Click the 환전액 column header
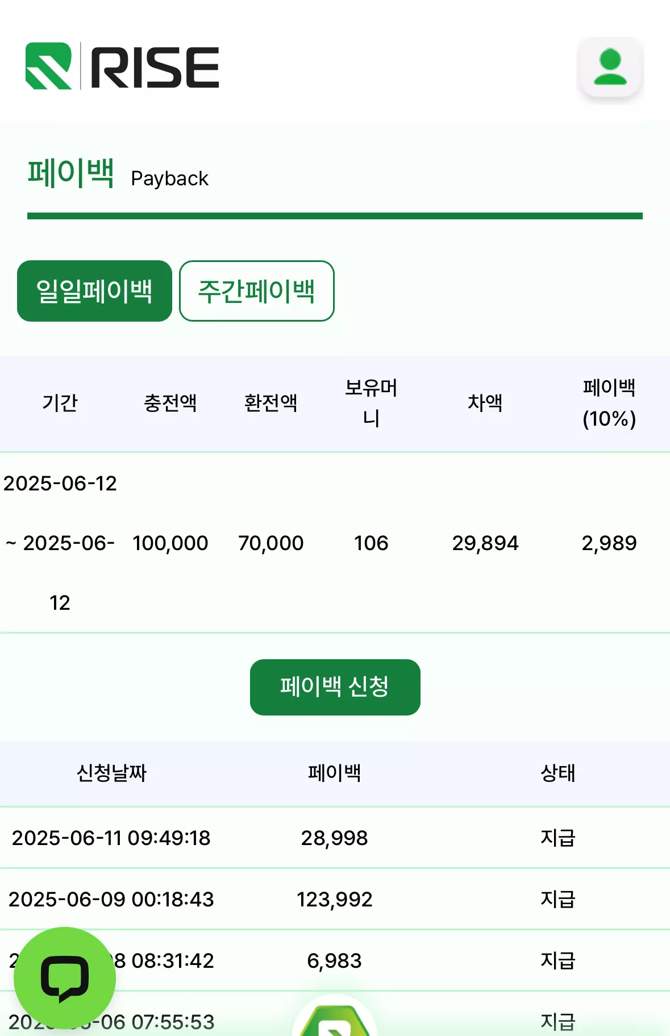 pyautogui.click(x=271, y=403)
